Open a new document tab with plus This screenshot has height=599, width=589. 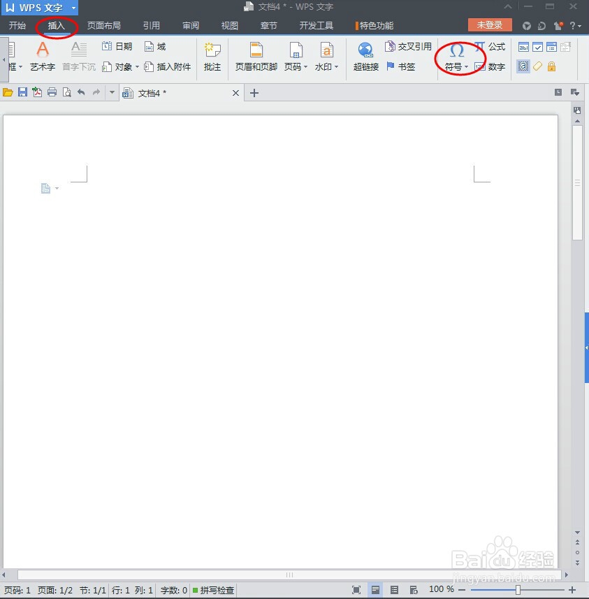[254, 93]
